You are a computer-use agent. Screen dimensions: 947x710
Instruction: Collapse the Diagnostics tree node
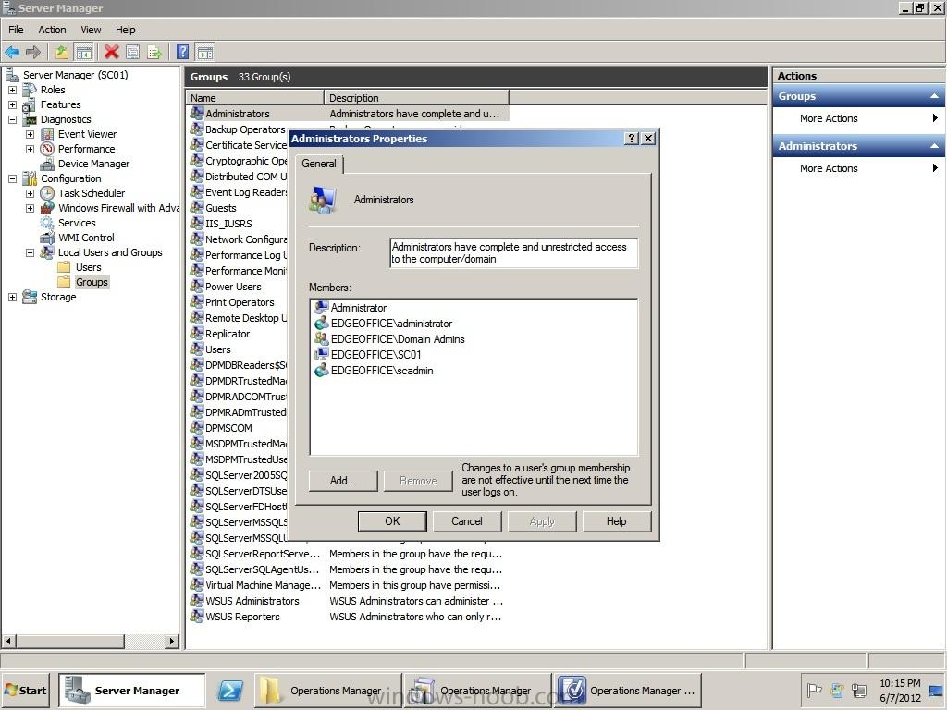[x=12, y=119]
